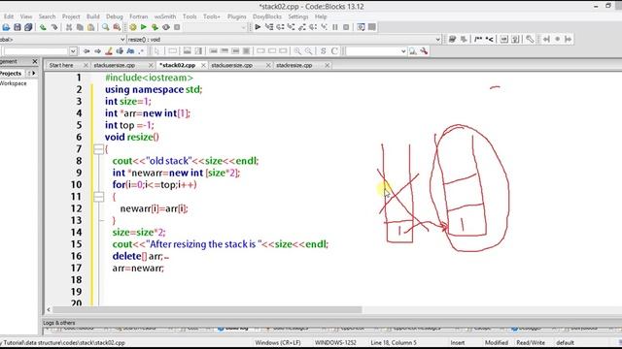Open the build target dropdown
Viewport: 622px width, 349px height.
(244, 27)
